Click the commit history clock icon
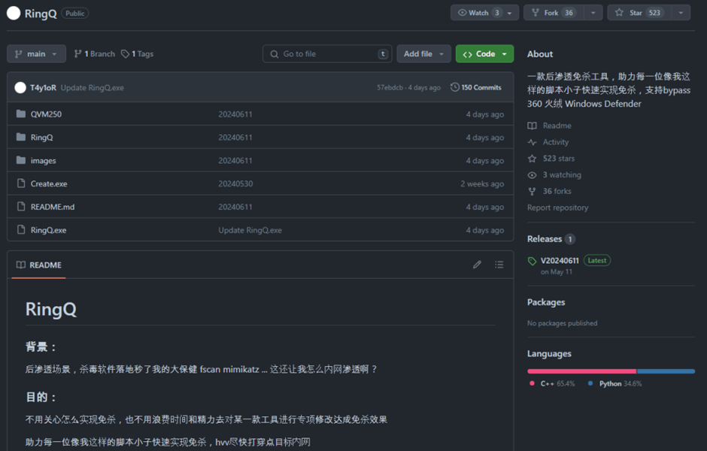The image size is (707, 451). pos(454,87)
